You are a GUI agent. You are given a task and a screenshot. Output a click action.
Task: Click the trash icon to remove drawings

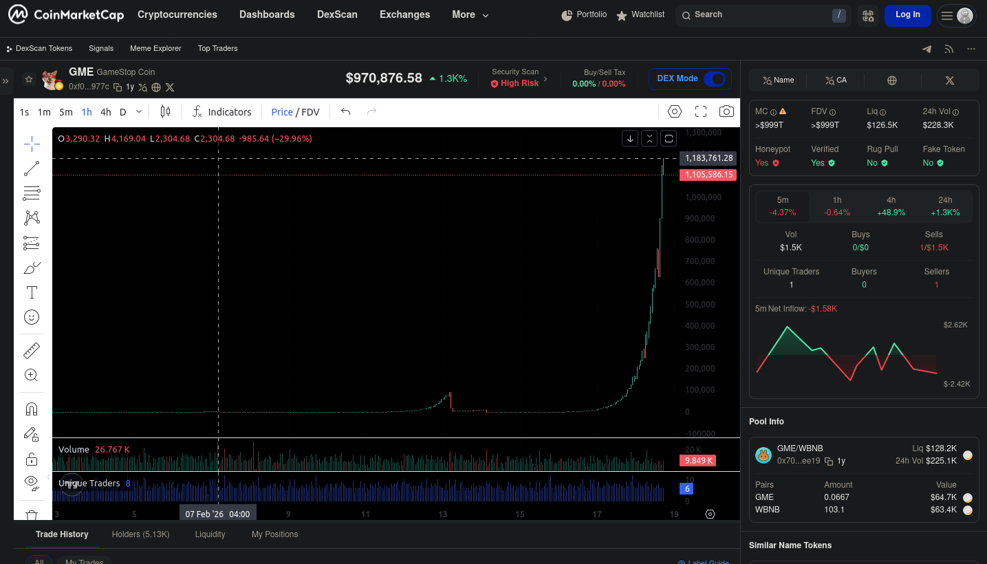[32, 514]
